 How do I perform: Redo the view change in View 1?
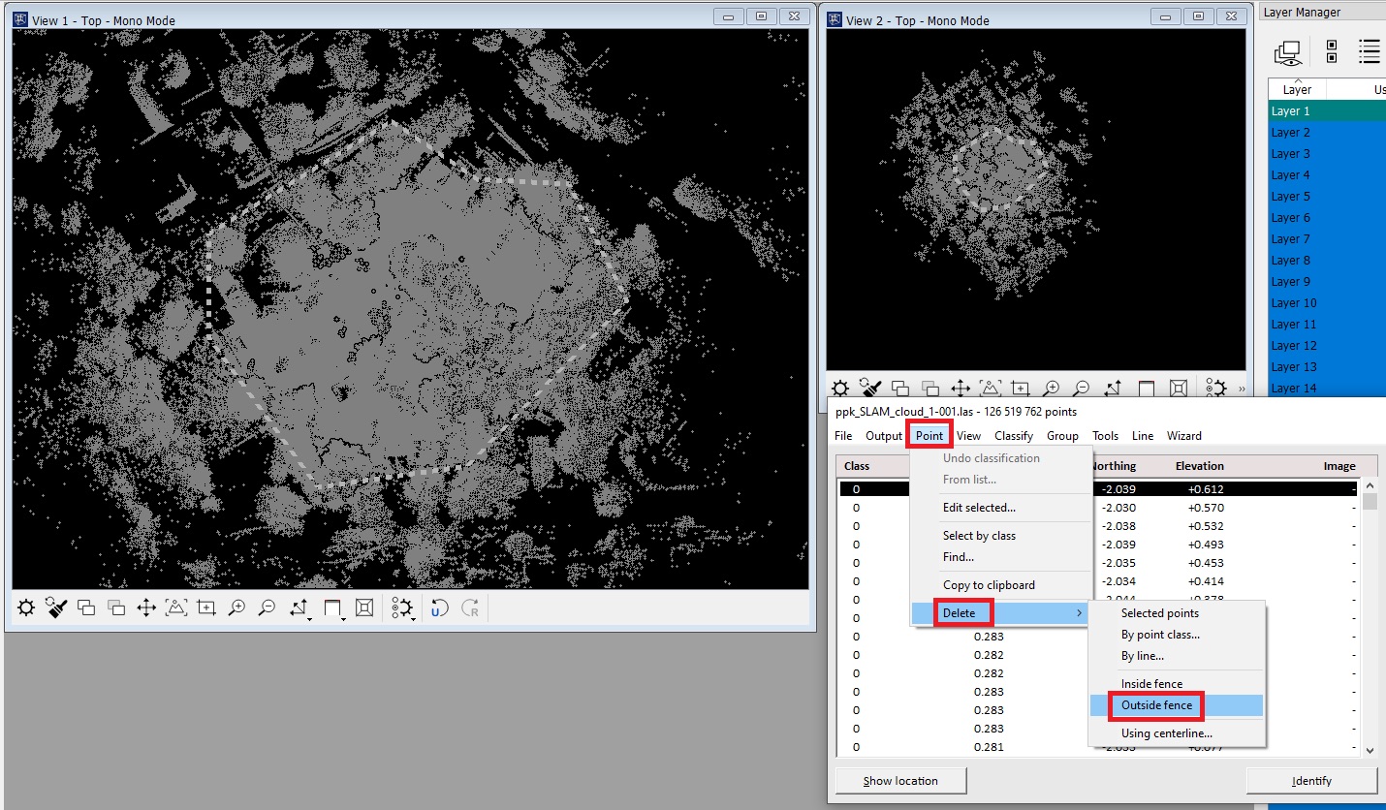click(x=471, y=607)
